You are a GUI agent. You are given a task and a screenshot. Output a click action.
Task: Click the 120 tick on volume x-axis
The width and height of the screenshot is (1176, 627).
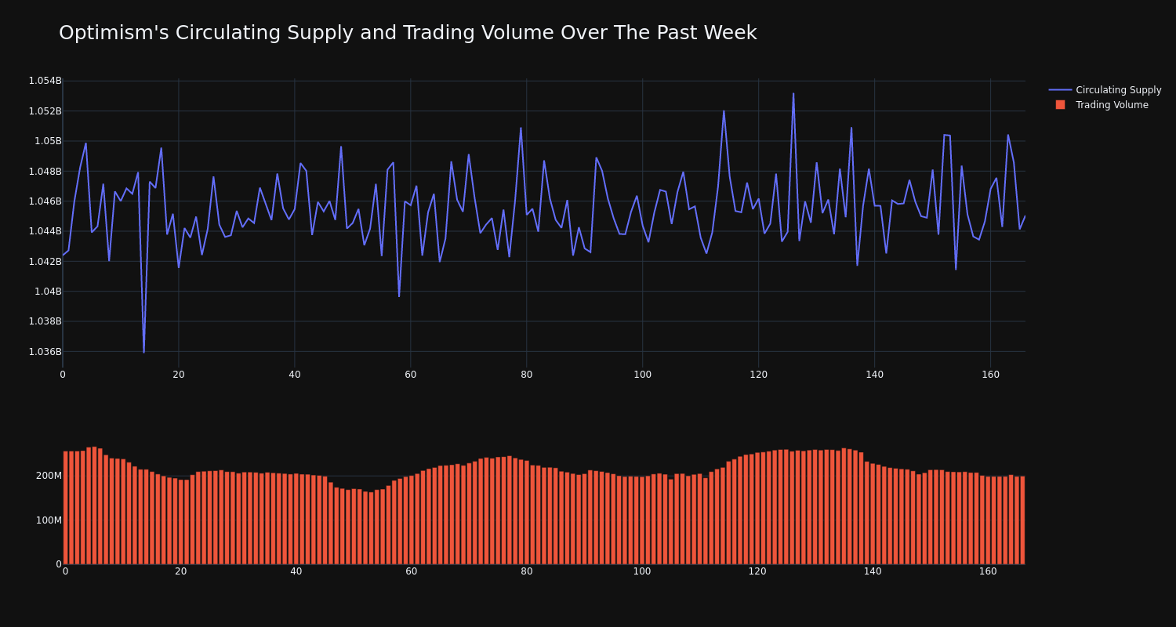757,571
